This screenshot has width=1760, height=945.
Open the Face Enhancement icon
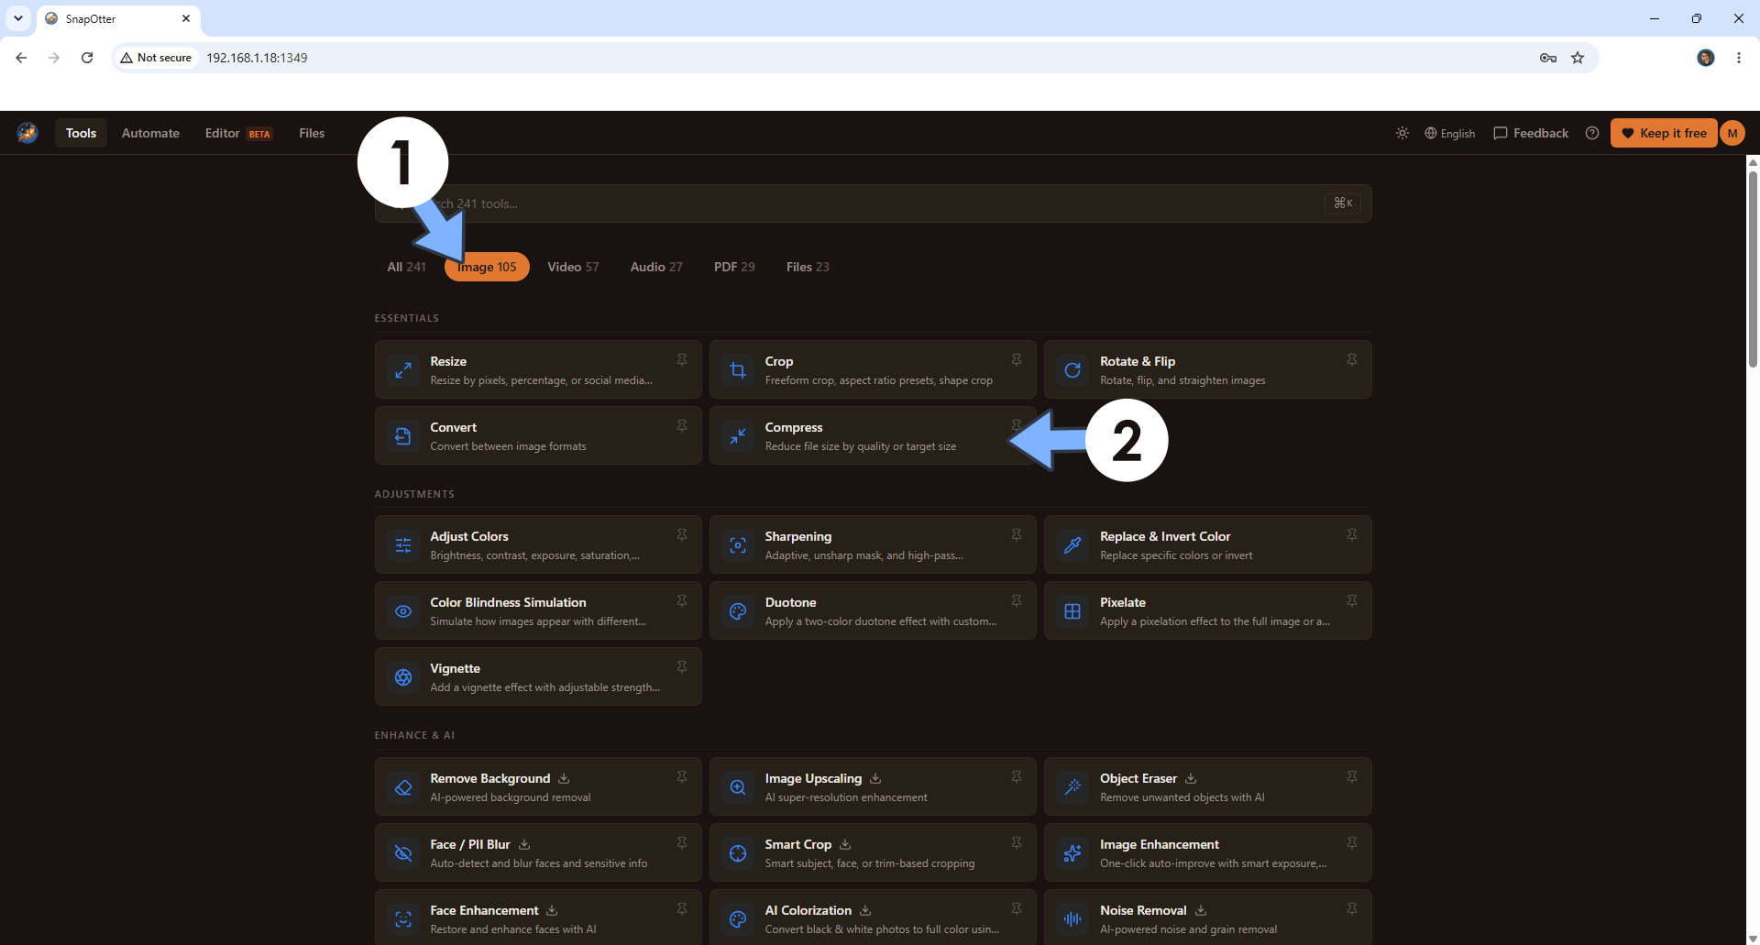(403, 919)
